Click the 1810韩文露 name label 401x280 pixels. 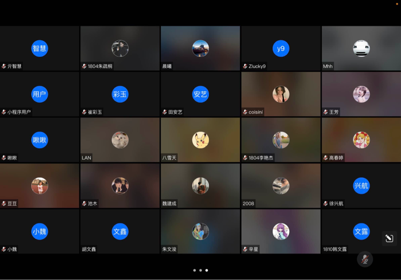(x=335, y=249)
